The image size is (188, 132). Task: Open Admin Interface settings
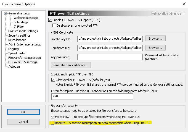tap(25, 44)
